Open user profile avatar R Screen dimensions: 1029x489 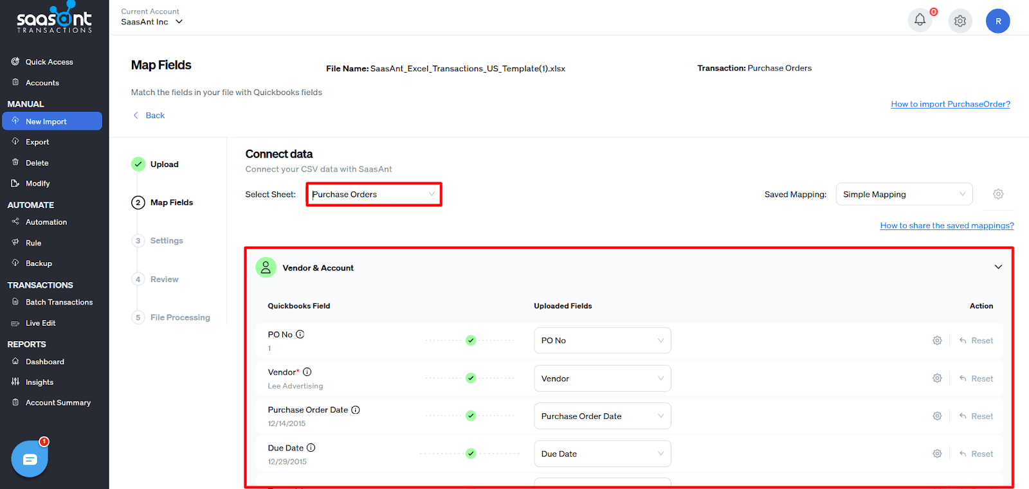998,21
